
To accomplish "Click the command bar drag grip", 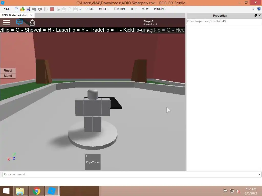I will [x=1, y=174].
